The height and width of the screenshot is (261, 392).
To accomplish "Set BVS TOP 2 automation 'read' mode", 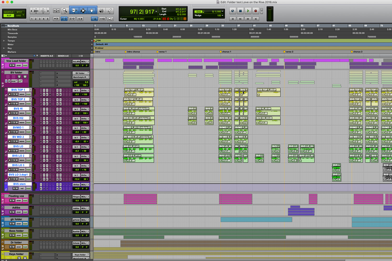I will click(28, 104).
